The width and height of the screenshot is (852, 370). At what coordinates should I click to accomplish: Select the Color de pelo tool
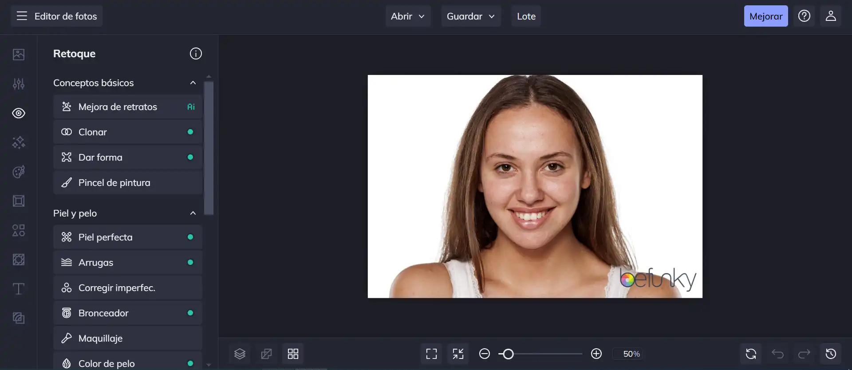[128, 362]
